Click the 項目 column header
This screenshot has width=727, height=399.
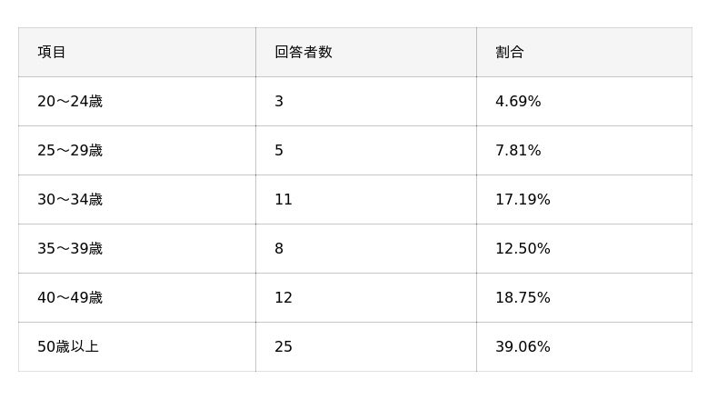[52, 53]
